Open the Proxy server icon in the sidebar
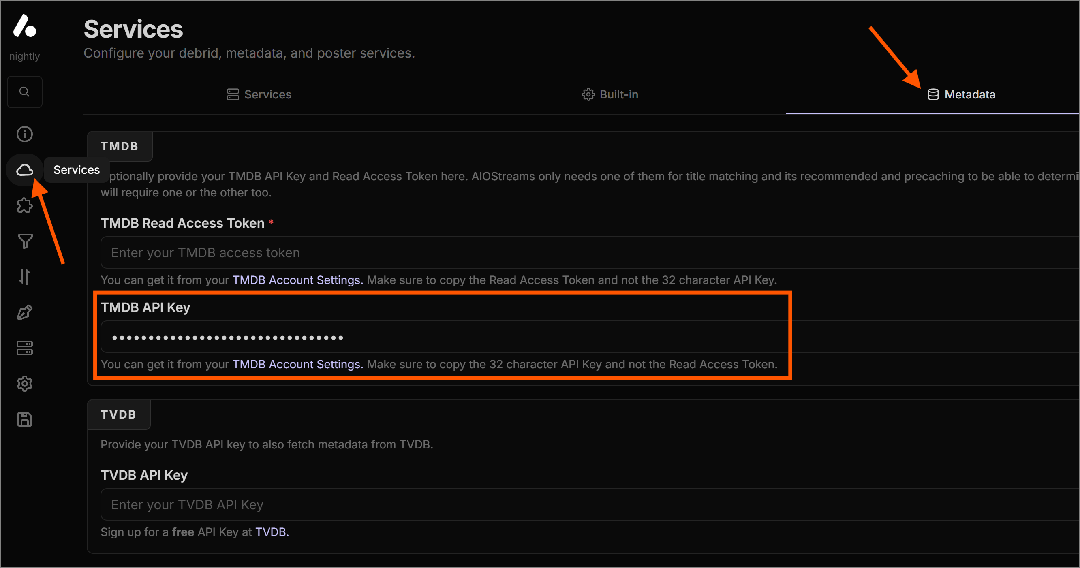Screen dimensions: 1080x568 click(25, 348)
